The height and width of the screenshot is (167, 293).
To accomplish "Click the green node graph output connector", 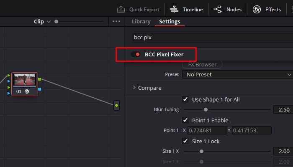I will (x=117, y=106).
